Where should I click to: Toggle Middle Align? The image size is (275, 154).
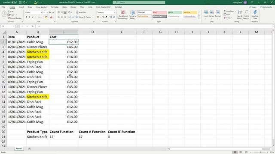click(62, 12)
